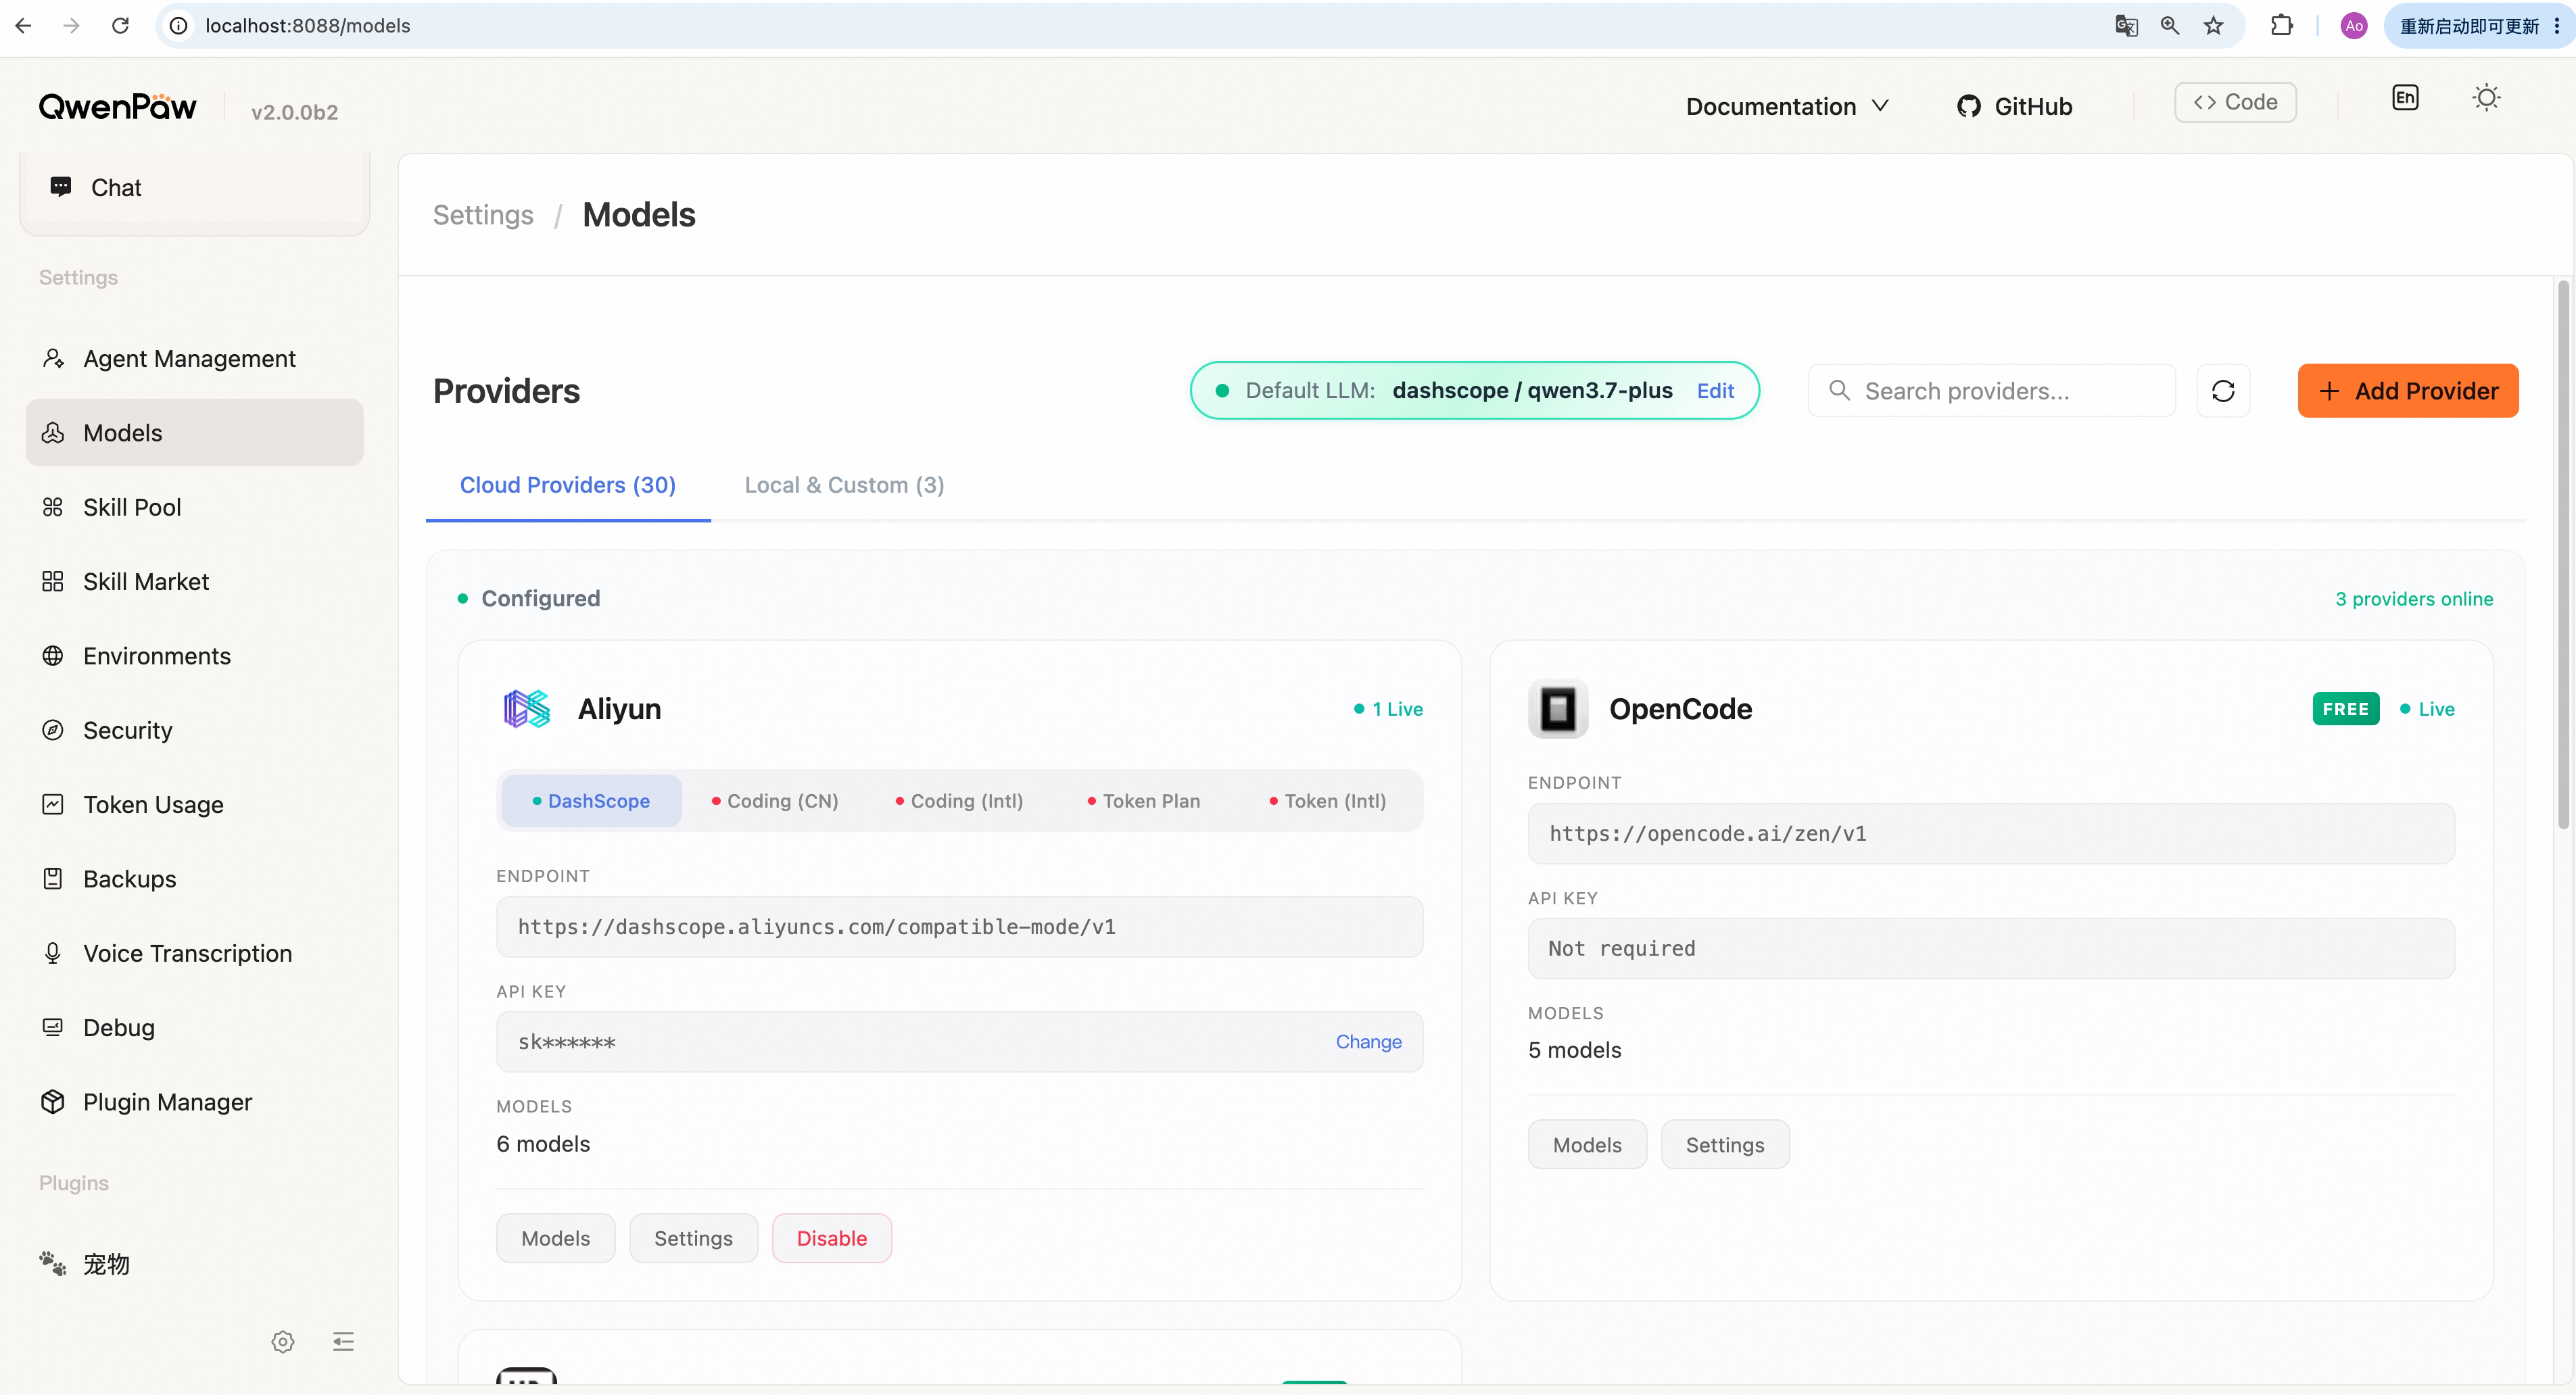Click the FREE badge on OpenCode

tap(2346, 710)
